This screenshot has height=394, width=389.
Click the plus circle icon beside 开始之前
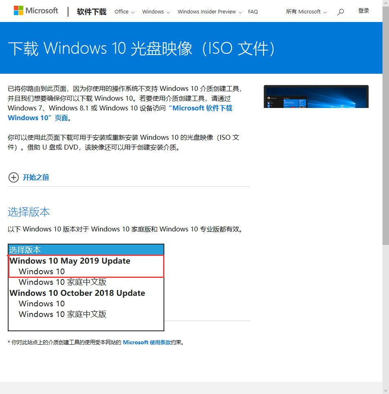(13, 177)
